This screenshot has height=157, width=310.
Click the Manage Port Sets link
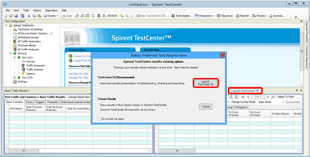(80, 77)
